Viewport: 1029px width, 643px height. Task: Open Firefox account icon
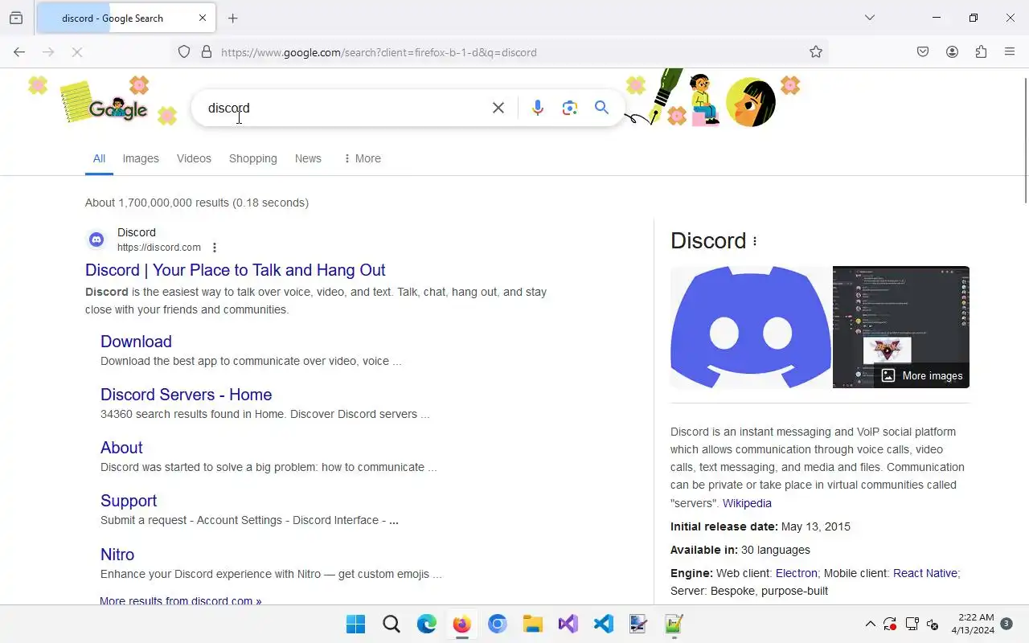(952, 52)
